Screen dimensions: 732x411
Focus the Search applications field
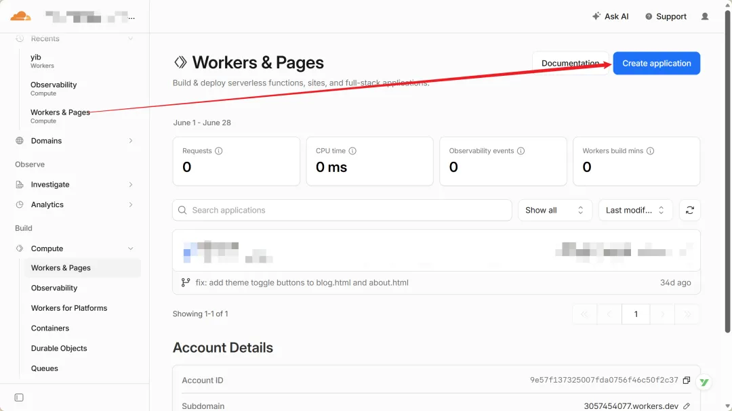(x=342, y=210)
